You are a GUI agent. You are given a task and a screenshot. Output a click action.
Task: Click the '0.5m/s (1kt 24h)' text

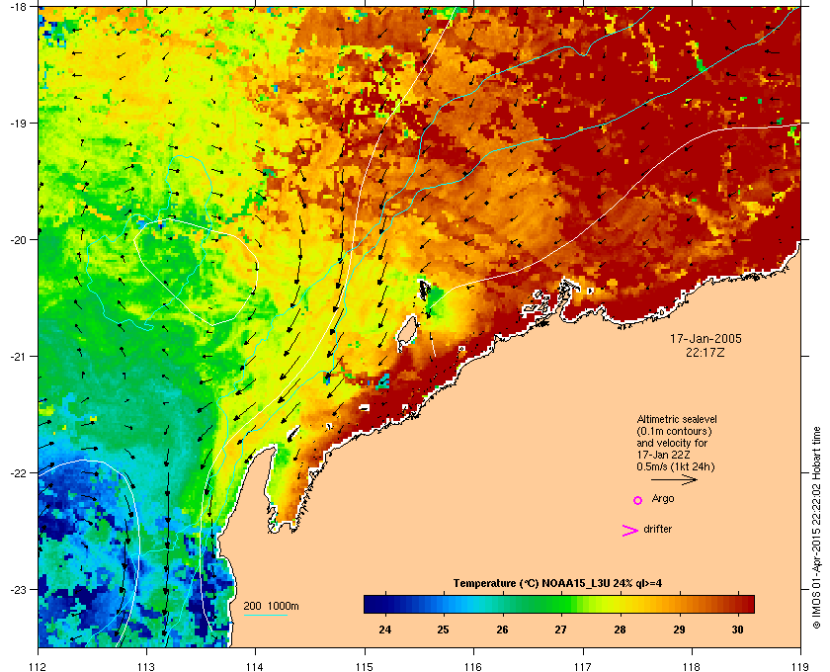676,467
